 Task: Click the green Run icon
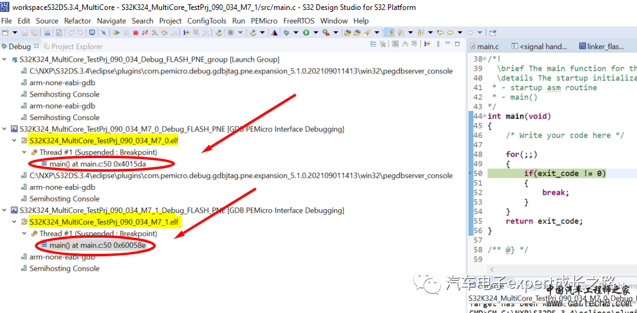click(x=306, y=32)
